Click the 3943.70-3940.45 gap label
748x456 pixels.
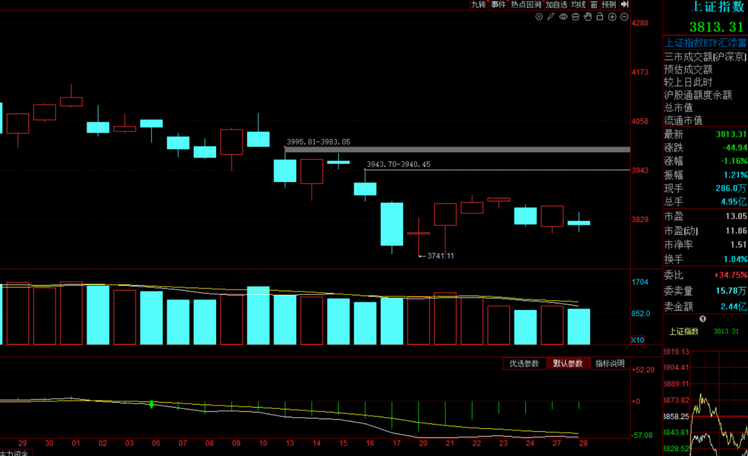click(398, 165)
